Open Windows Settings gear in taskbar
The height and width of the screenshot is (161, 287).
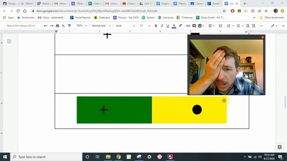tap(149, 157)
